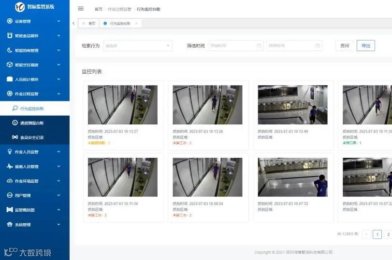Open snapshot captured at 2023-07-03 10:13:27
The width and height of the screenshot is (392, 260).
(x=123, y=105)
